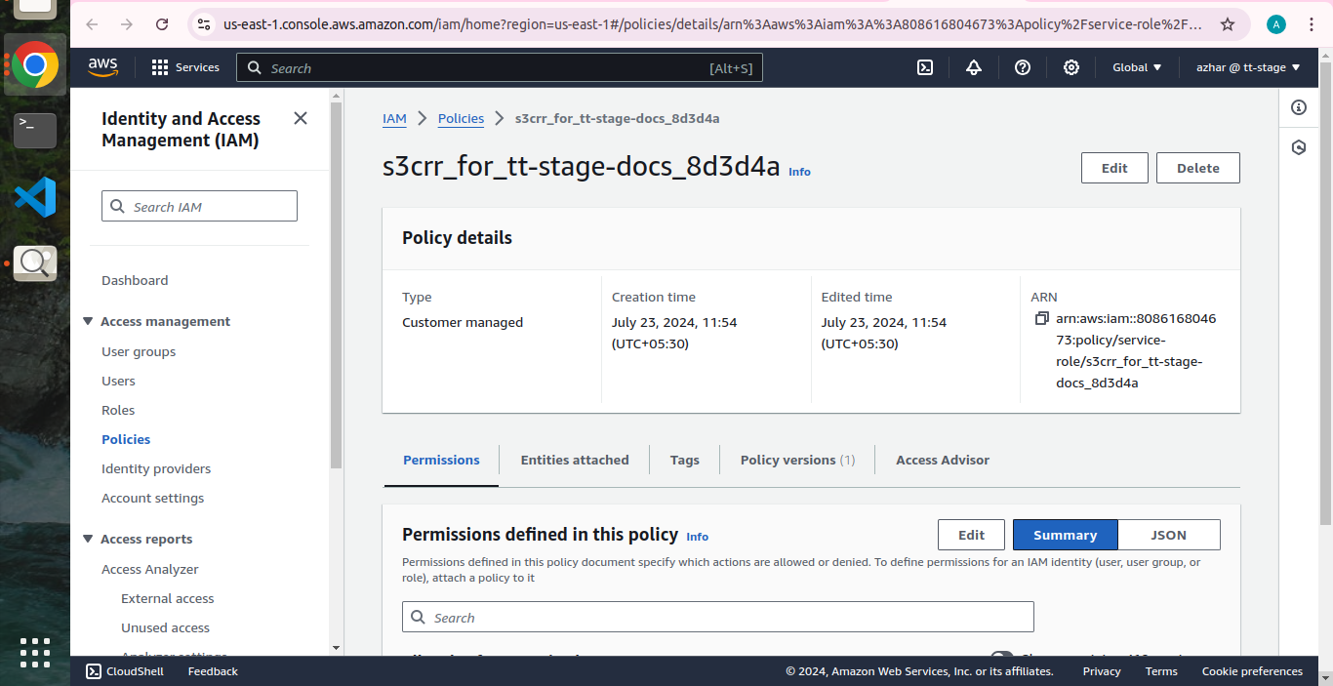Image resolution: width=1333 pixels, height=686 pixels.
Task: Open the notifications bell icon
Action: pos(973,67)
